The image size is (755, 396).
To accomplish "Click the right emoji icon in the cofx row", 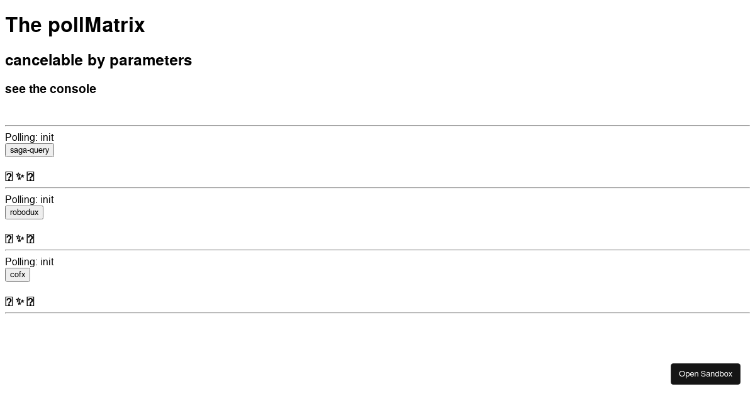I will (31, 302).
